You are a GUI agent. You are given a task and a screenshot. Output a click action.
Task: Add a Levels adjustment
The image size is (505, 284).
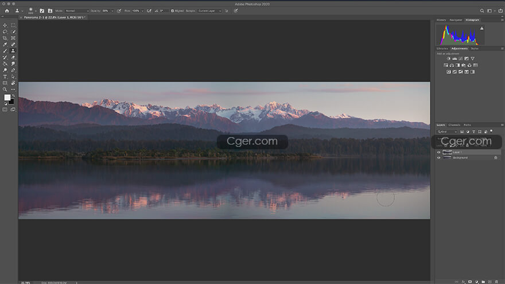[x=454, y=59]
